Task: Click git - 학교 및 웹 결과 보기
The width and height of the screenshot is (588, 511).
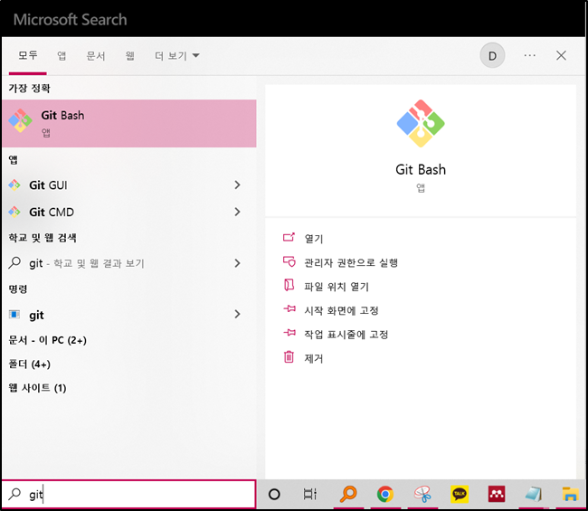Action: pos(87,263)
